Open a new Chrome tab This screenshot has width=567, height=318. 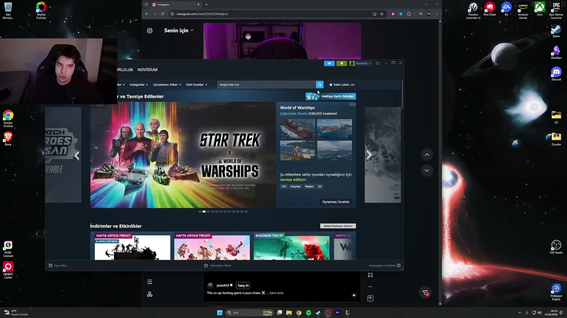pos(206,4)
